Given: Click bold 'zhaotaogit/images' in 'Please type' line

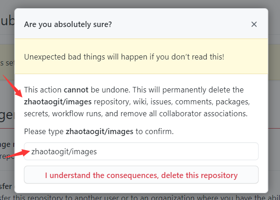Looking at the screenshot, I should (99, 132).
